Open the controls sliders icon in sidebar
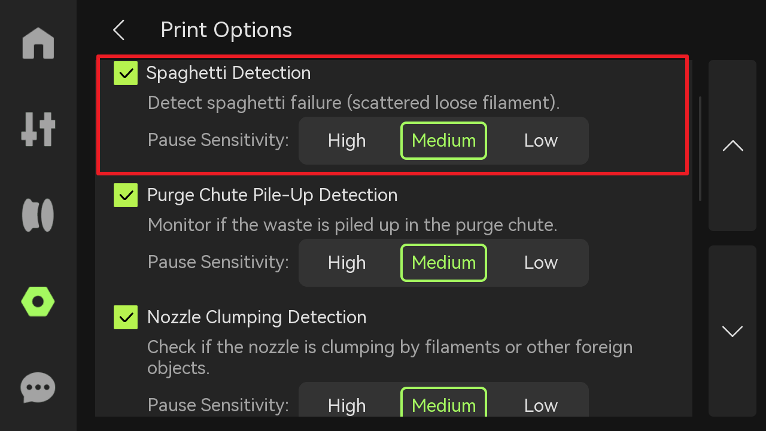 pos(38,129)
